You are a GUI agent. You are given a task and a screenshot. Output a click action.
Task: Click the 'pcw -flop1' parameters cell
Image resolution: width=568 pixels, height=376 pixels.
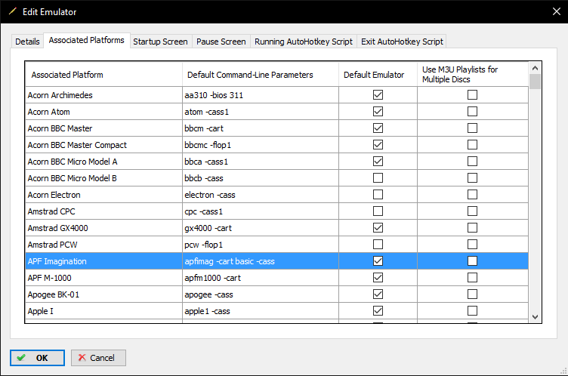coord(261,245)
